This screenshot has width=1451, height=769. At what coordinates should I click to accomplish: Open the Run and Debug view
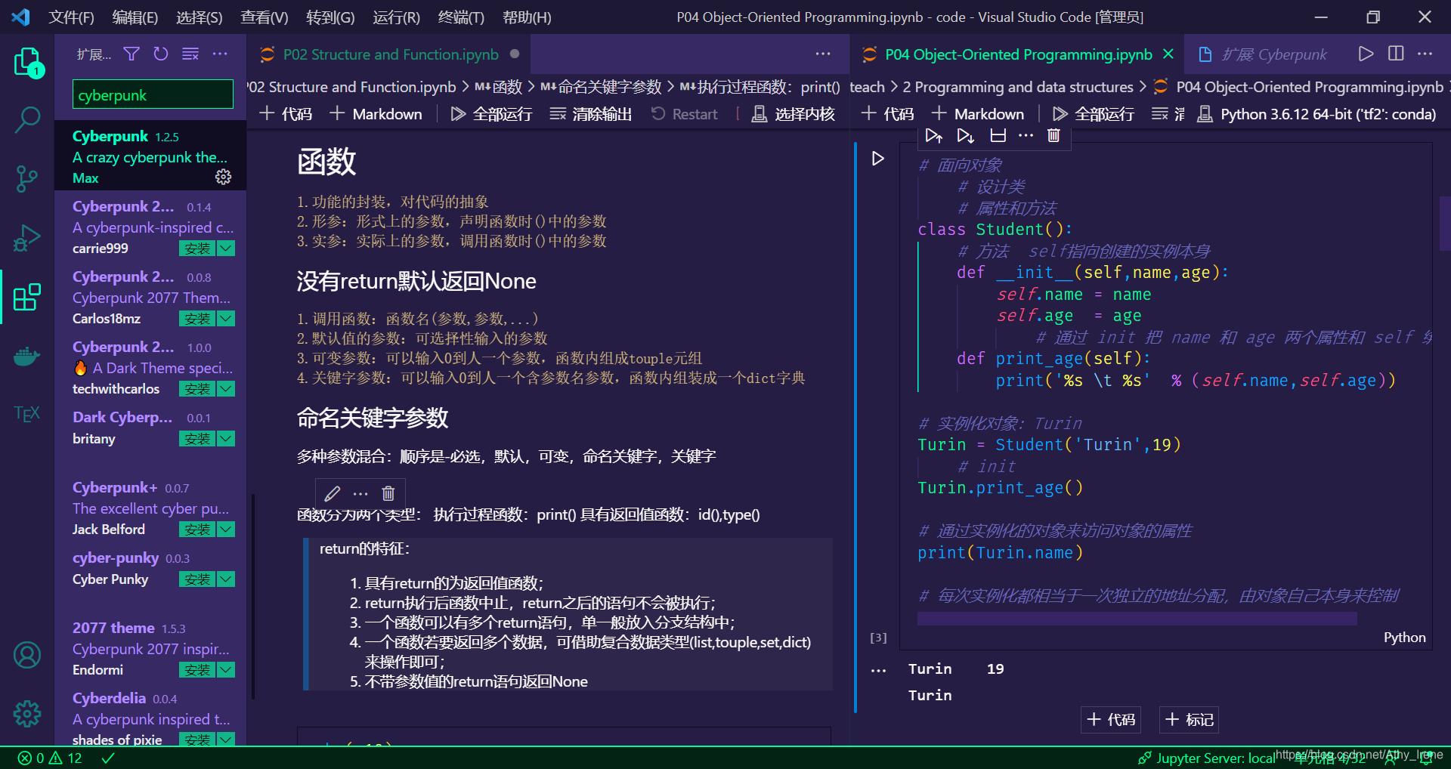coord(28,237)
